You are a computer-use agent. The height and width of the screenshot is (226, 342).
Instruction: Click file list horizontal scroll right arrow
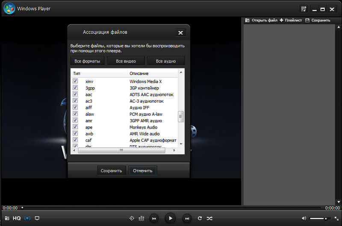coord(174,150)
